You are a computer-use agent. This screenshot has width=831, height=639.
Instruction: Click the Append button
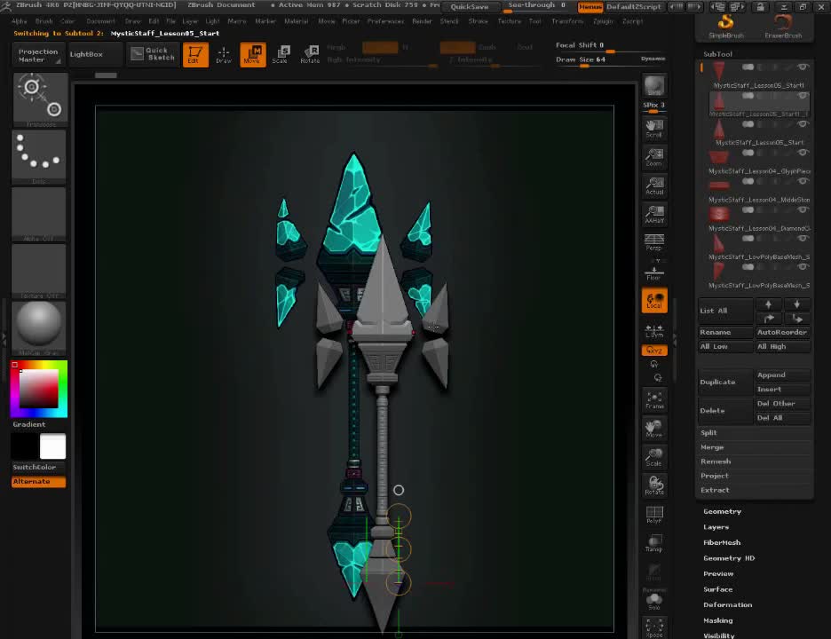pos(783,375)
